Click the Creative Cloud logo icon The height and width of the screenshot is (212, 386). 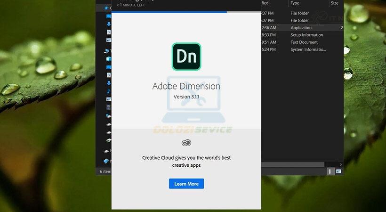(x=186, y=143)
